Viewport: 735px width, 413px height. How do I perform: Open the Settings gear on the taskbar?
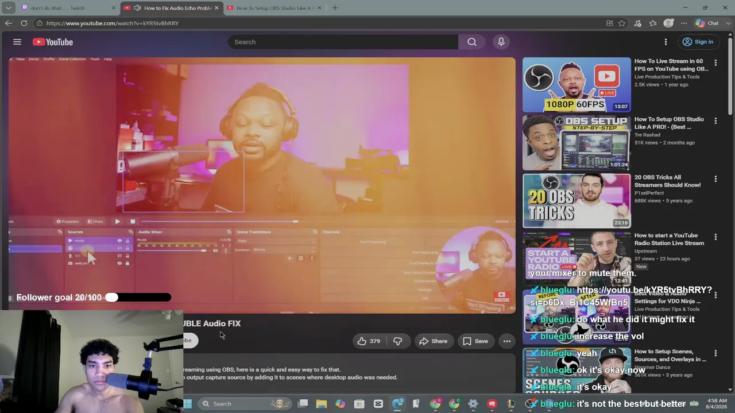[473, 404]
